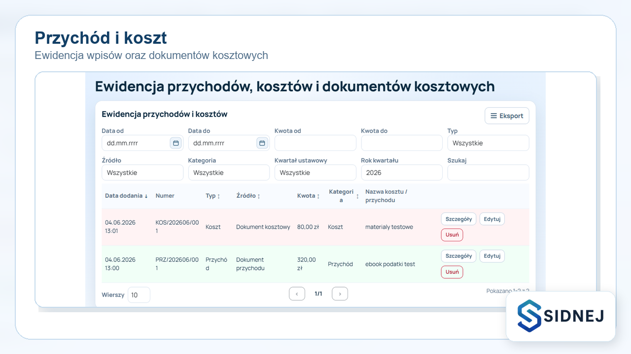The height and width of the screenshot is (354, 631).
Task: Select the PRZ/202606/001 number cell
Action: pyautogui.click(x=177, y=264)
